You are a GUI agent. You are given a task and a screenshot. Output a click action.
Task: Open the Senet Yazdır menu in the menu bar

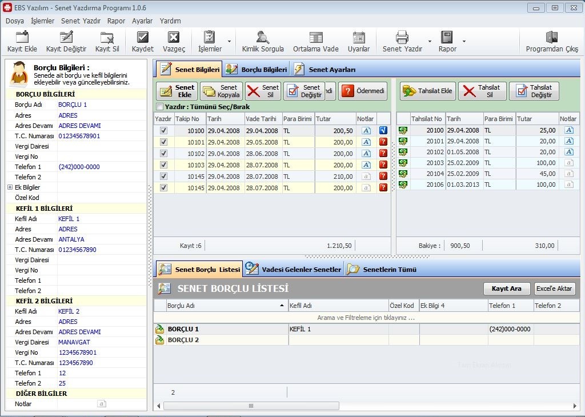click(x=81, y=21)
